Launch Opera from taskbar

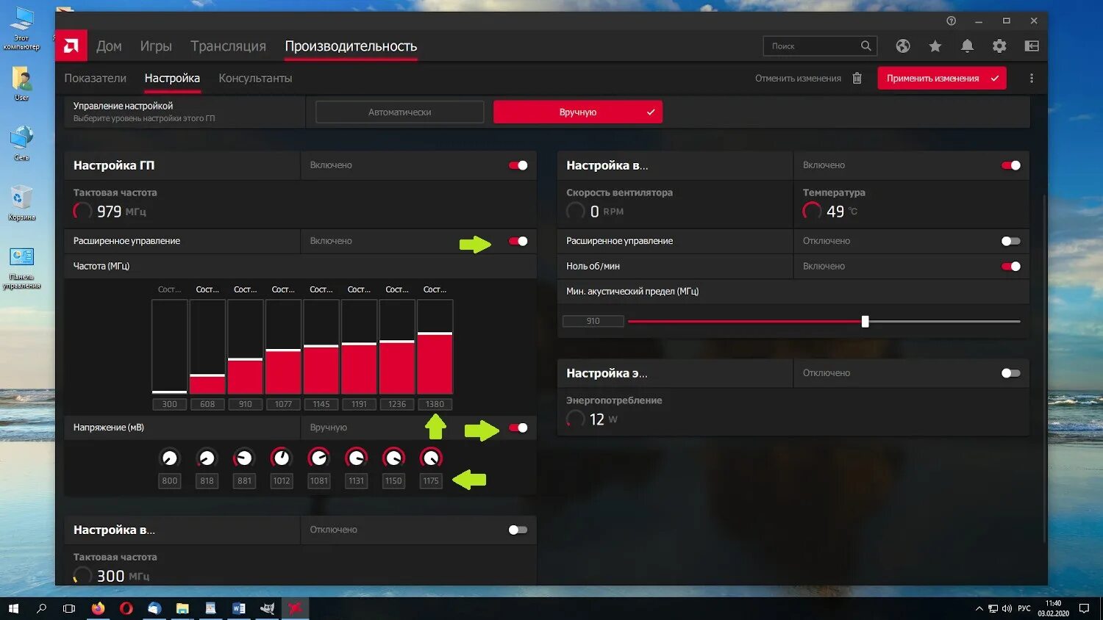pos(126,608)
